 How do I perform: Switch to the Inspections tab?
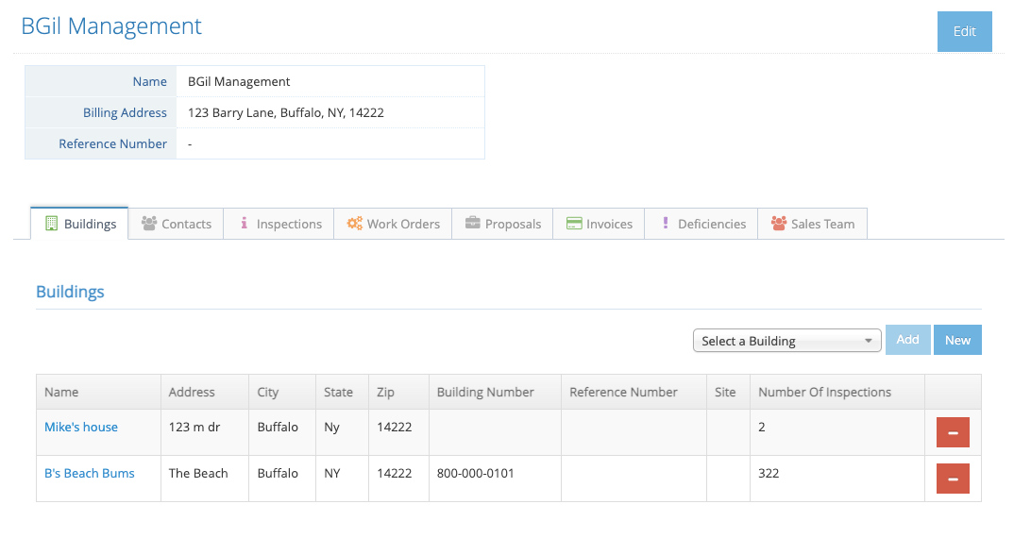click(x=279, y=224)
